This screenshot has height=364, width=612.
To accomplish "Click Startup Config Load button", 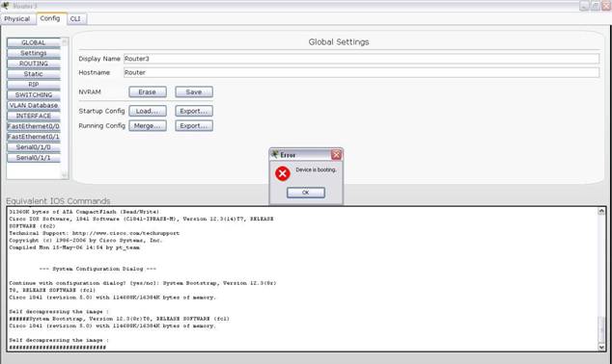I will coord(148,111).
